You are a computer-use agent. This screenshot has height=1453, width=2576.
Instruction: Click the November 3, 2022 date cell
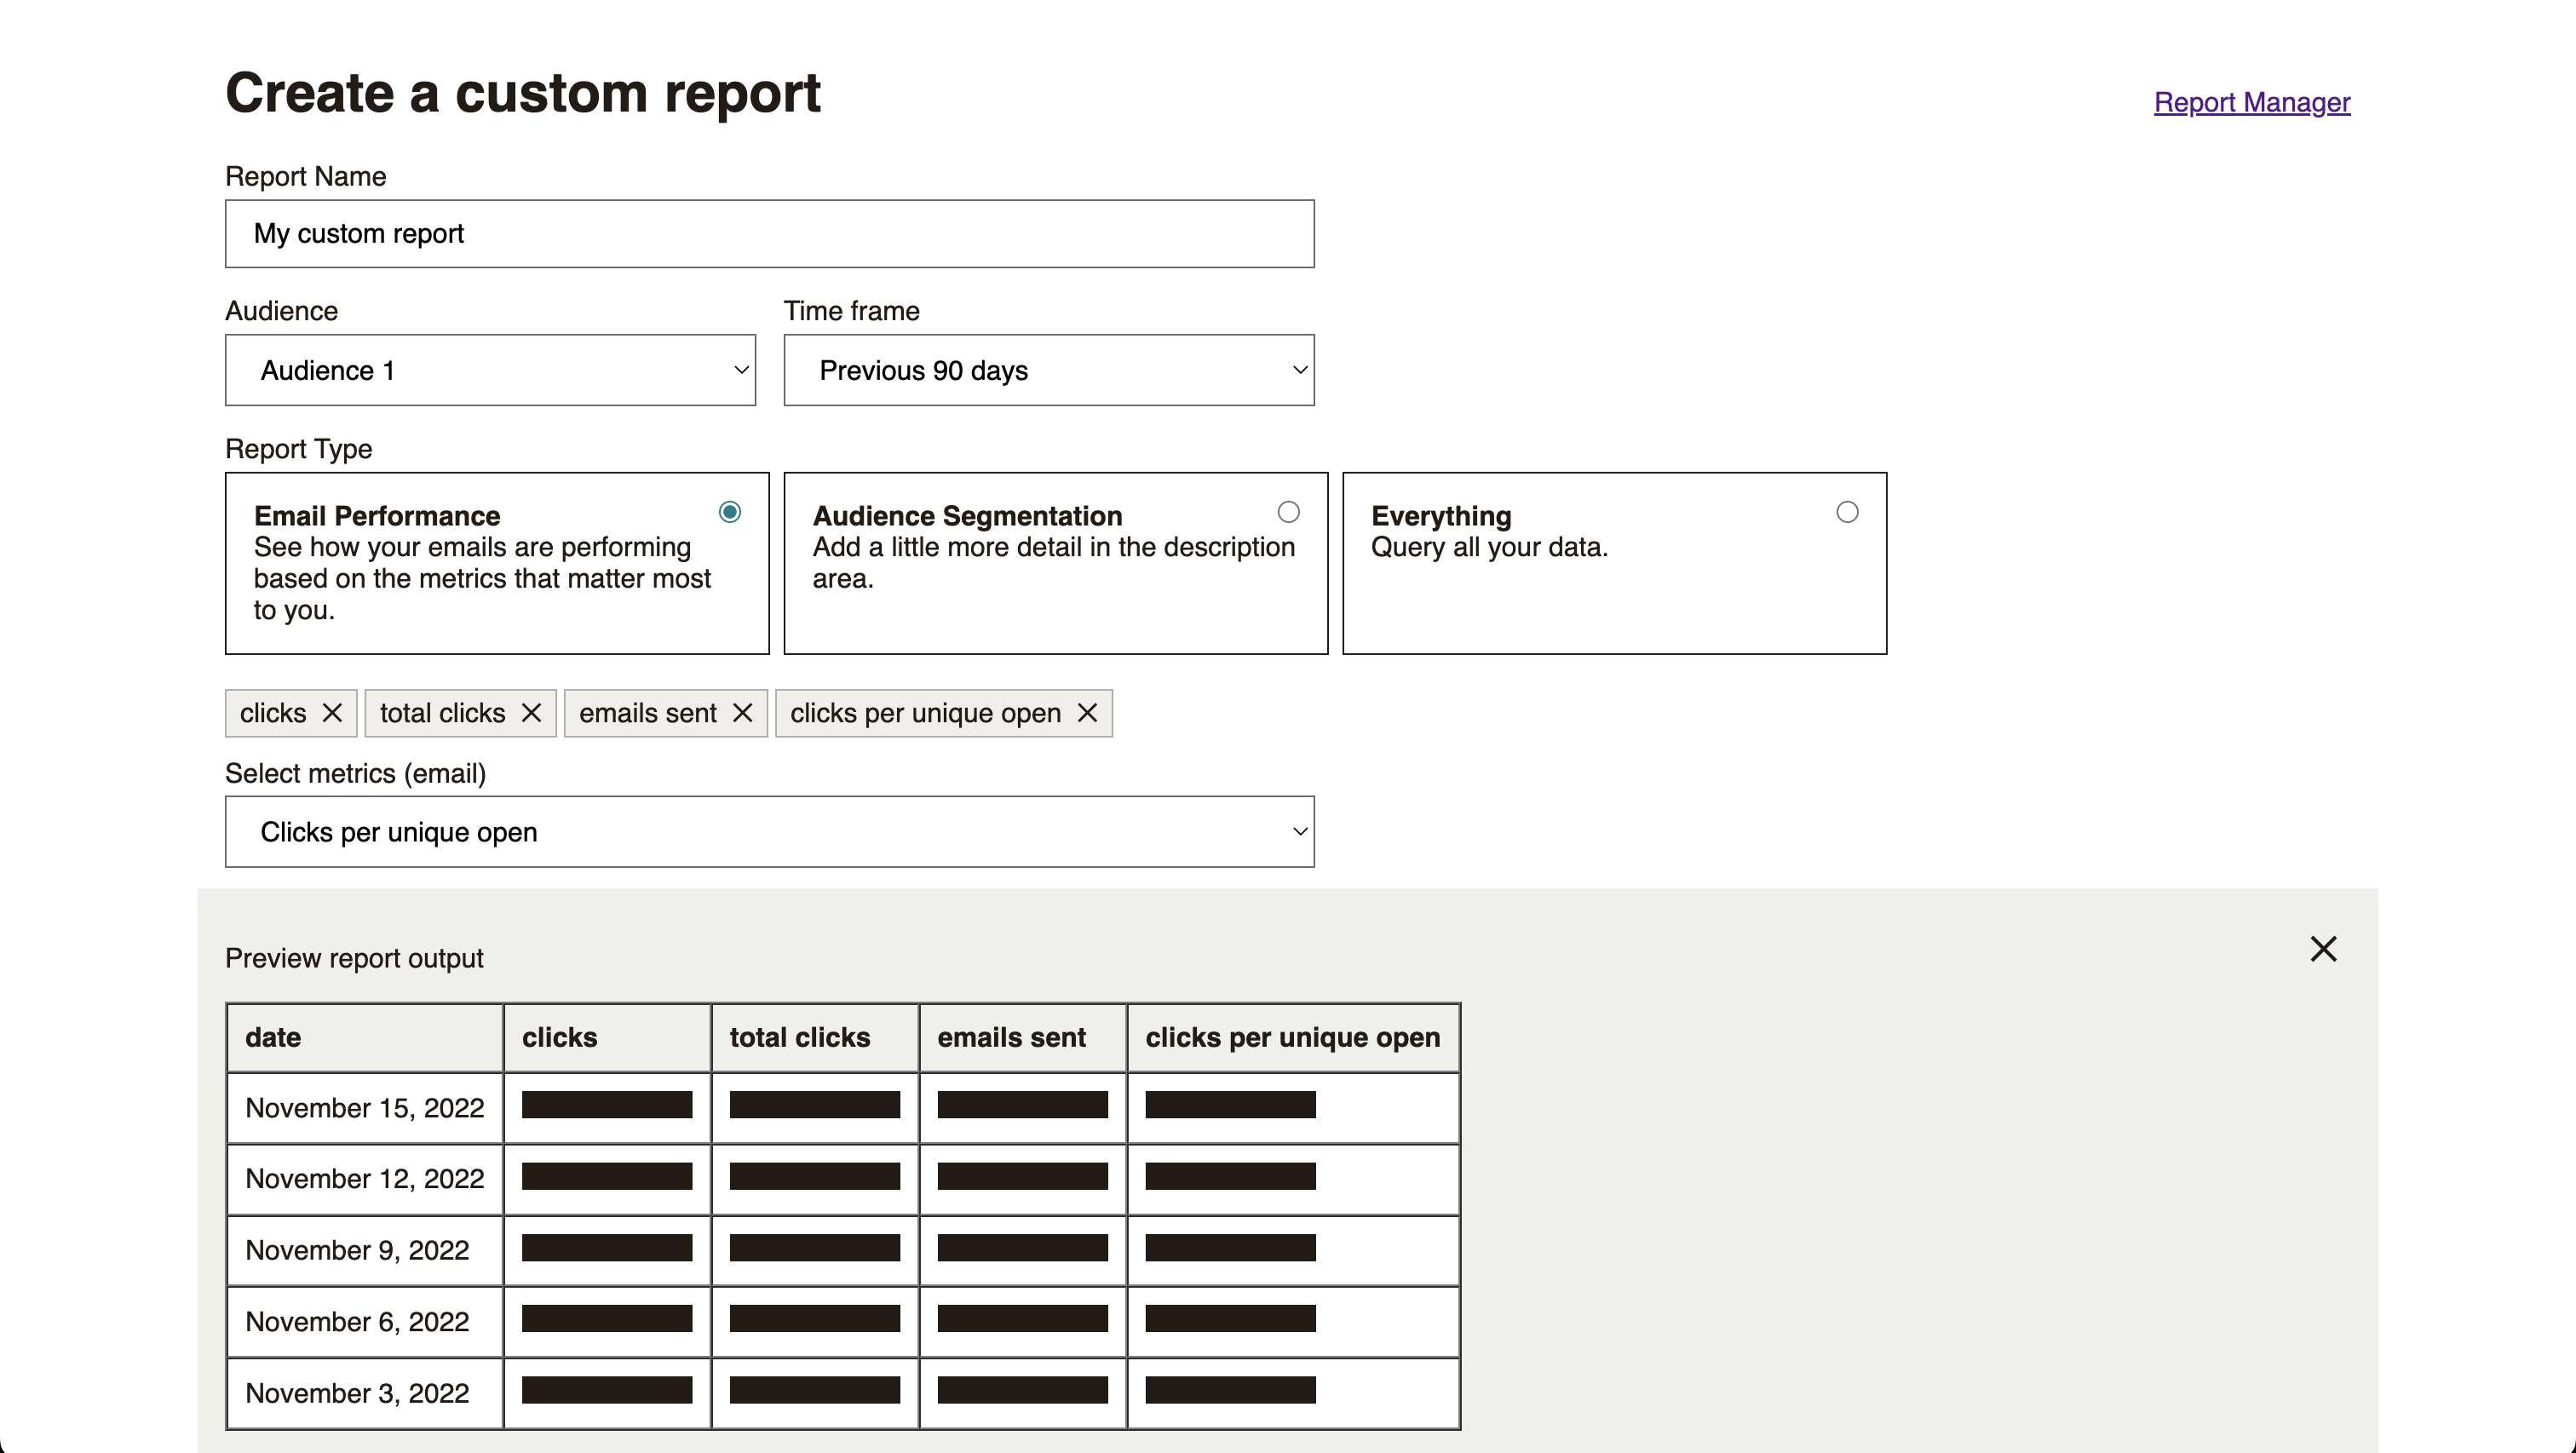[365, 1393]
